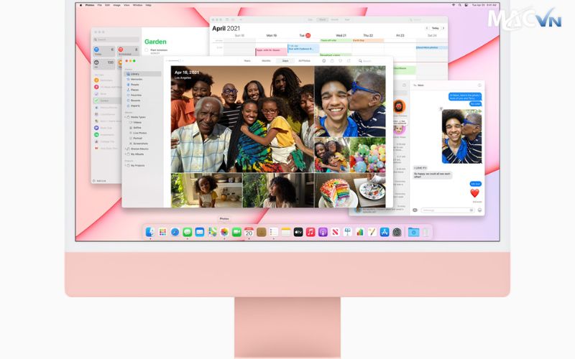Viewport: 575px width, 359px height.
Task: Select Today list in Reminders
Action: pos(104,51)
